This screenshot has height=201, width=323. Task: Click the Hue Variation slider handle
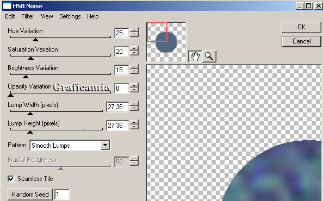pyautogui.click(x=35, y=40)
